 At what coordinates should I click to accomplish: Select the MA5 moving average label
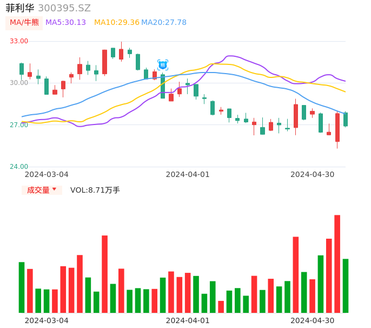65,23
